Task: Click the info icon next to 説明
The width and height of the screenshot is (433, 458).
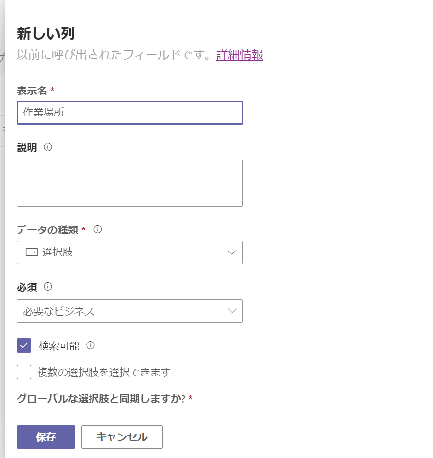Action: tap(48, 147)
